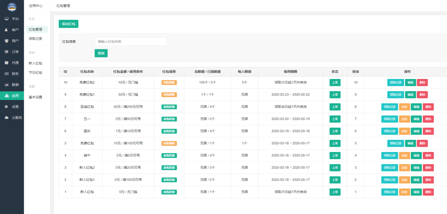Toggle 上架 status for 端午

(335, 156)
